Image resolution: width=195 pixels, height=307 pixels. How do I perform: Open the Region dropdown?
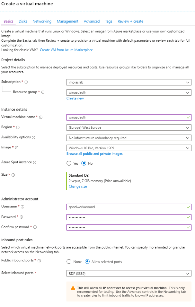pos(129,128)
